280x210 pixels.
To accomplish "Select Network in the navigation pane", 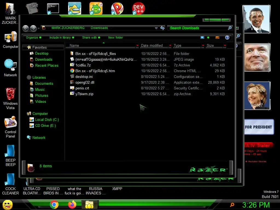I will click(39, 138).
